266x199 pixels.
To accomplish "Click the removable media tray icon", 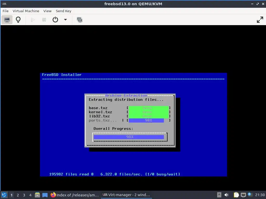I will click(x=219, y=195).
